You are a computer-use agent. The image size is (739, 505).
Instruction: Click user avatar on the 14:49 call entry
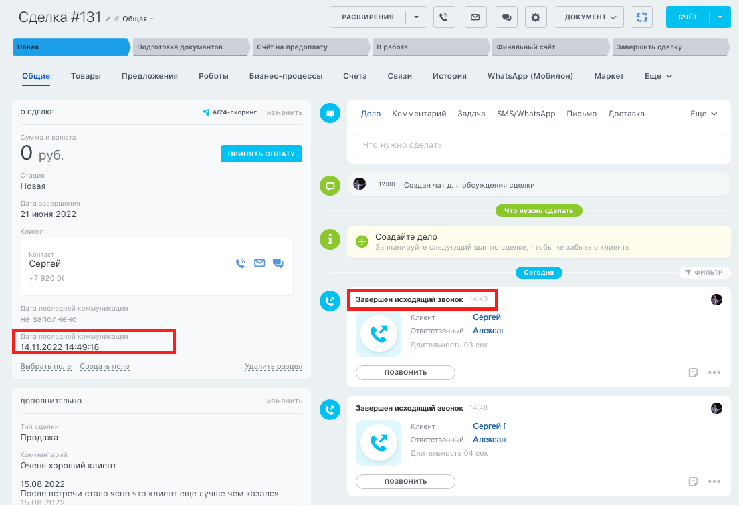click(716, 299)
